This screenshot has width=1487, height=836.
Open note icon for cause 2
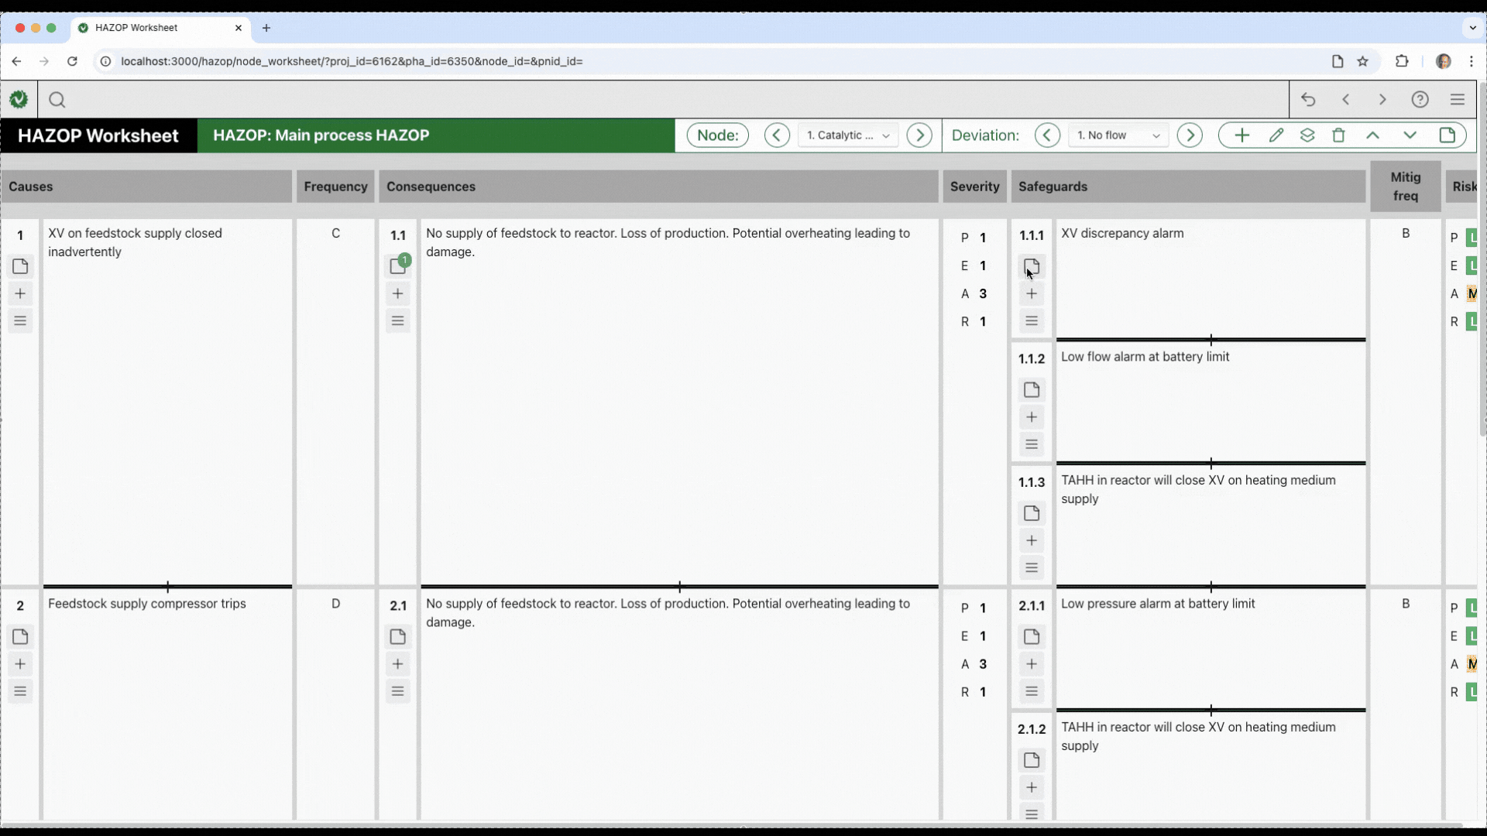pyautogui.click(x=20, y=636)
